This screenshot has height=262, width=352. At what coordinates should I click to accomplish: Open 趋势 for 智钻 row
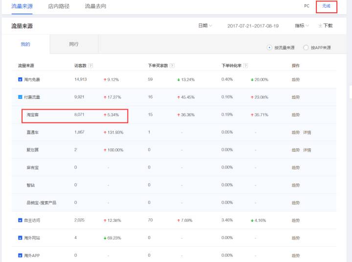pos(296,185)
